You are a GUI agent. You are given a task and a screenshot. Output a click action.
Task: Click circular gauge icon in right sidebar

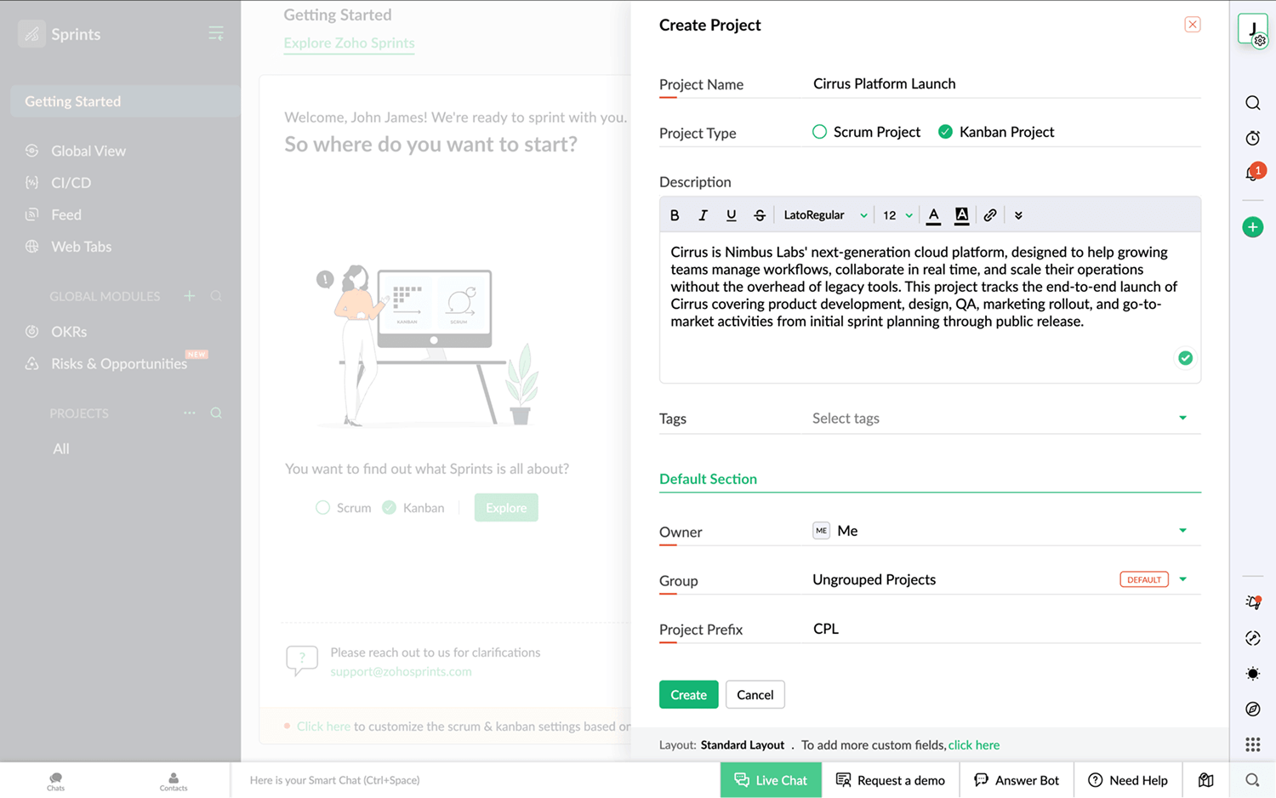(x=1252, y=638)
